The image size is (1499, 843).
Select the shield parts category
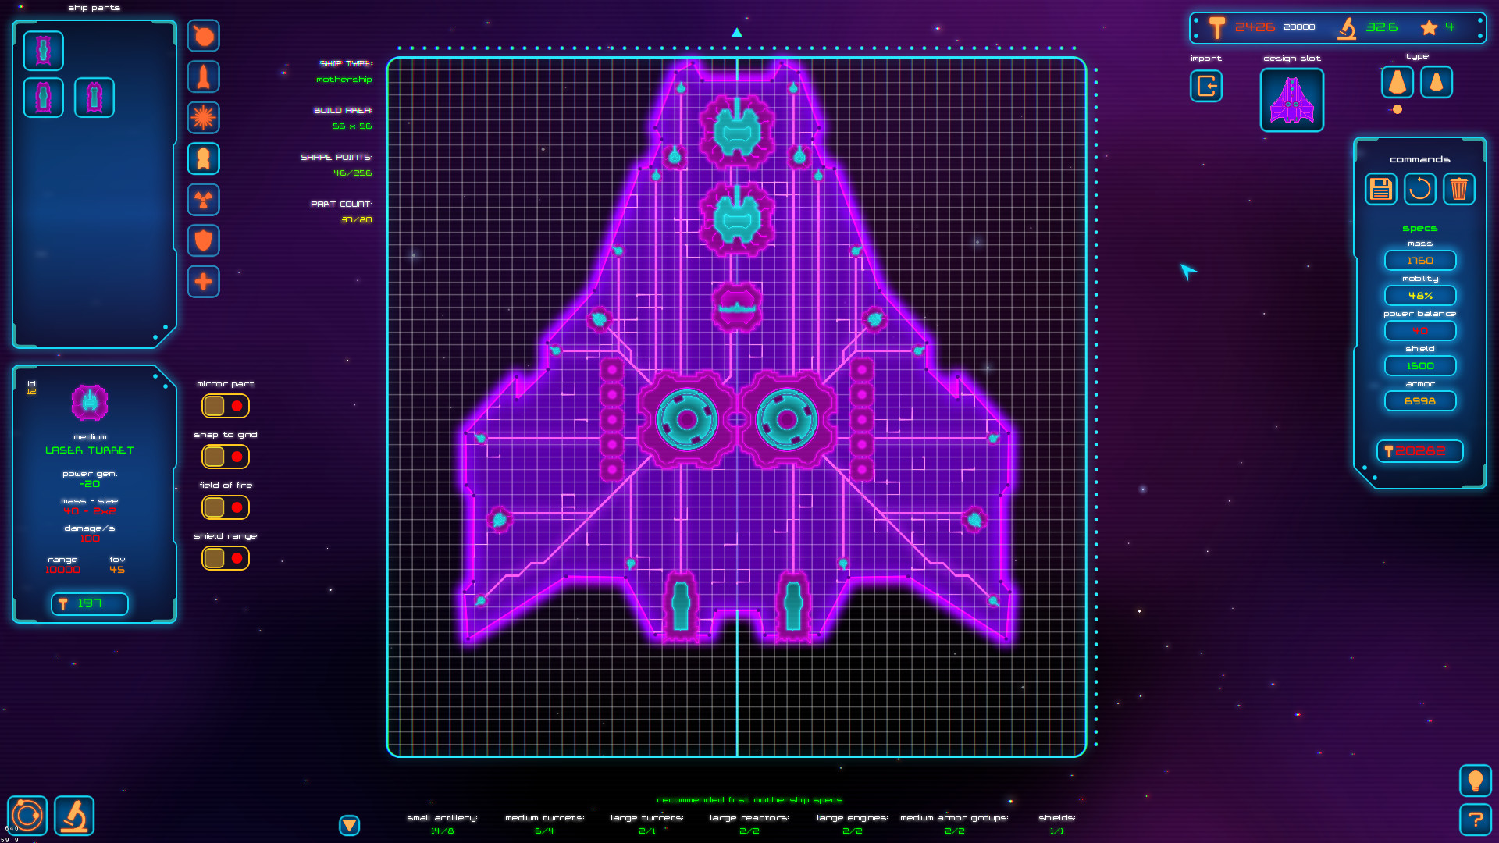tap(203, 240)
